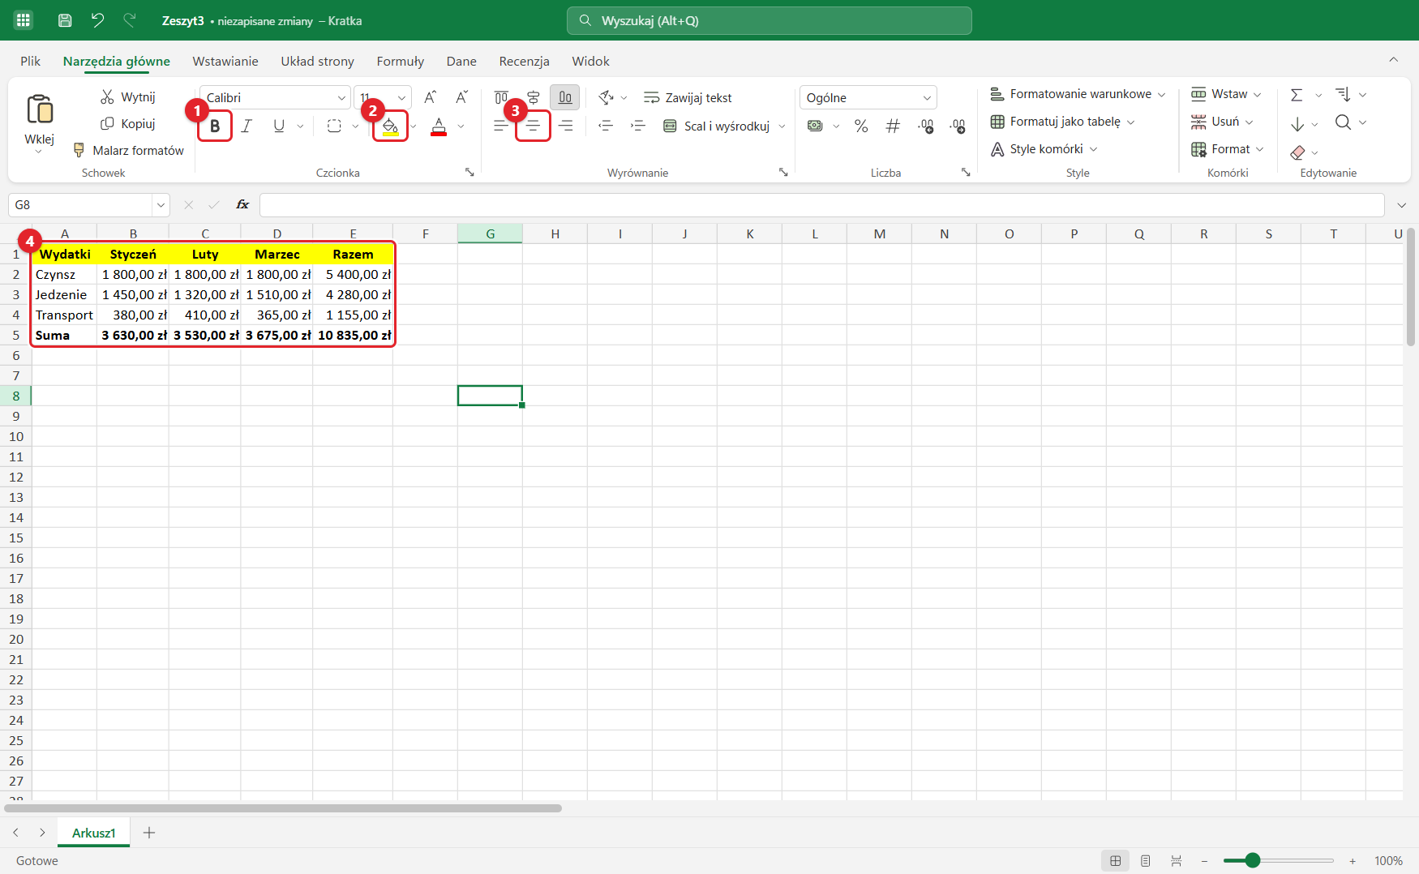Toggle center horizontal alignment

coord(533,126)
